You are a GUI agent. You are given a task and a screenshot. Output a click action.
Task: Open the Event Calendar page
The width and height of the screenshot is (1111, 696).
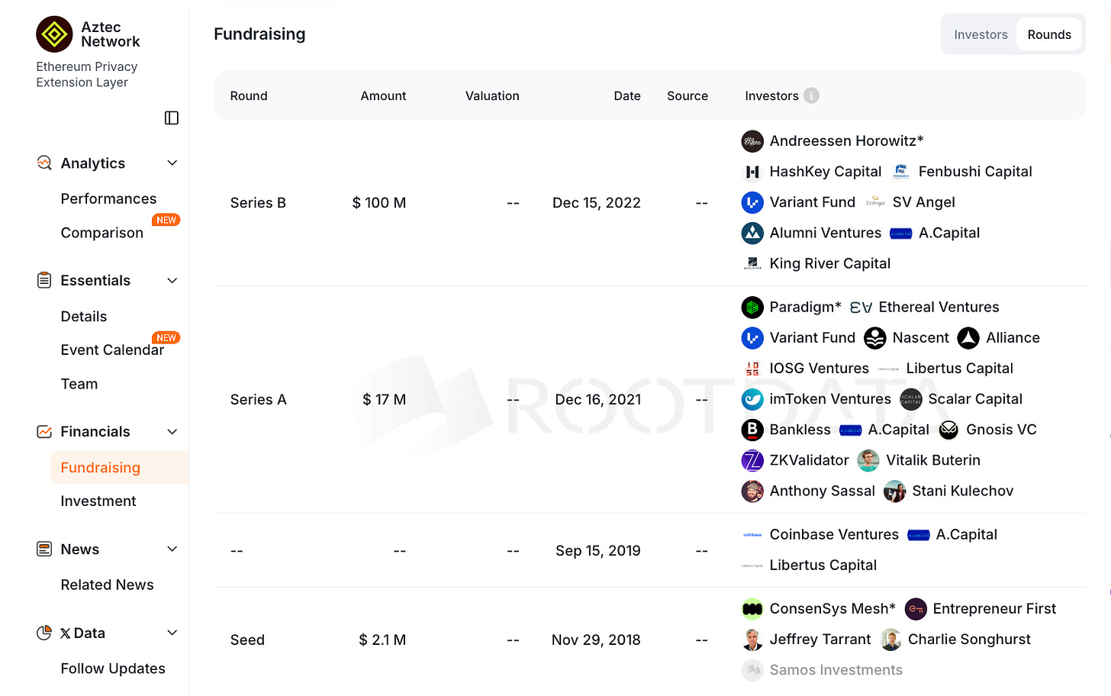click(x=112, y=350)
